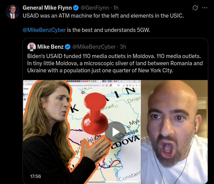The image size is (214, 184).
Task: Click the shouting bald man side of video thumbnail
Action: pos(174,132)
